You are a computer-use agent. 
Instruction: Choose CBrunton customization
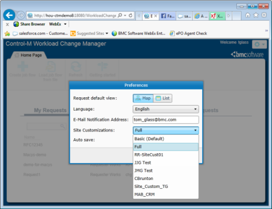click(x=166, y=178)
